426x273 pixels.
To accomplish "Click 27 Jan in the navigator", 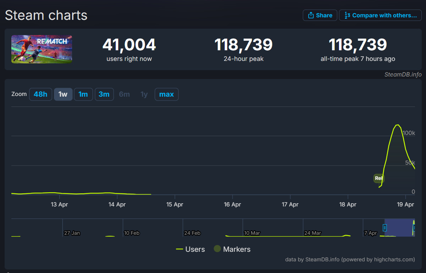I will tap(72, 233).
